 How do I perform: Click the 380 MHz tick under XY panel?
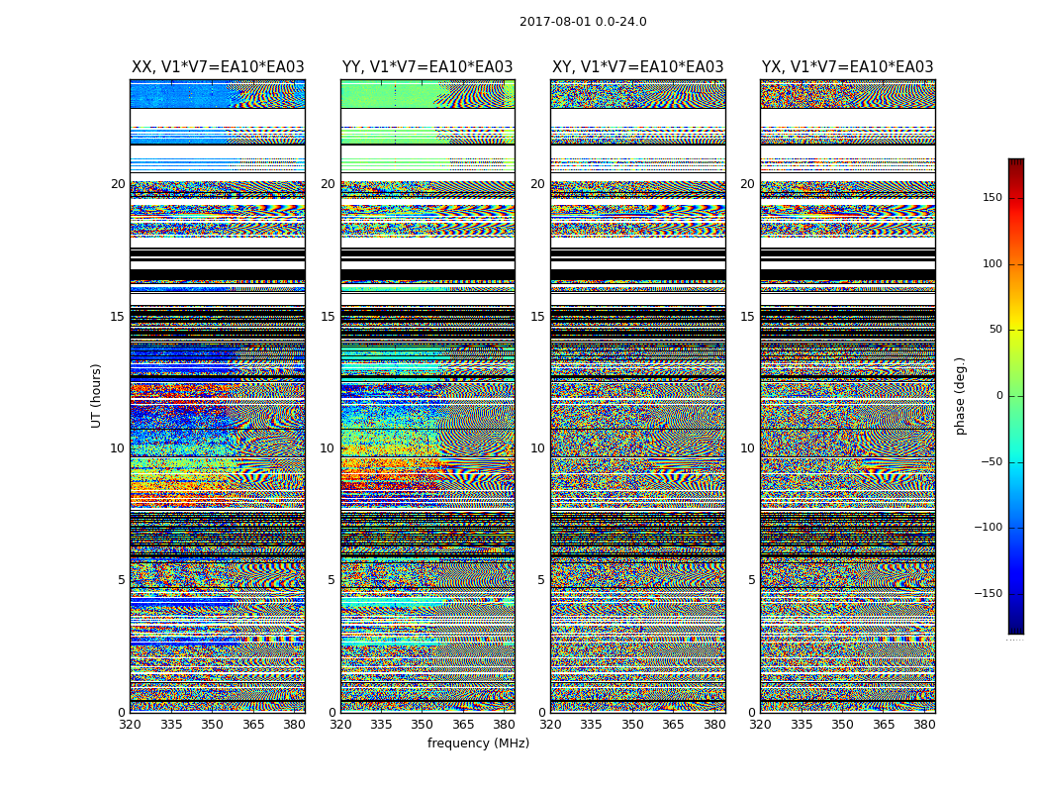click(714, 725)
